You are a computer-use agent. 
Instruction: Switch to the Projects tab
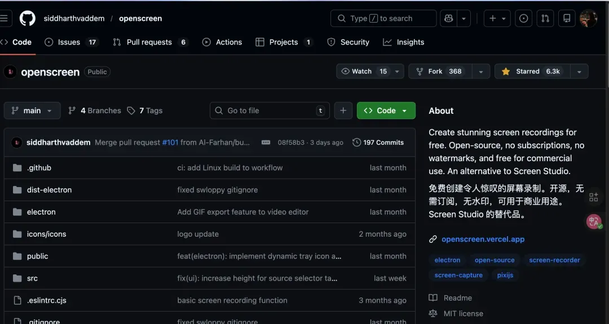coord(285,42)
